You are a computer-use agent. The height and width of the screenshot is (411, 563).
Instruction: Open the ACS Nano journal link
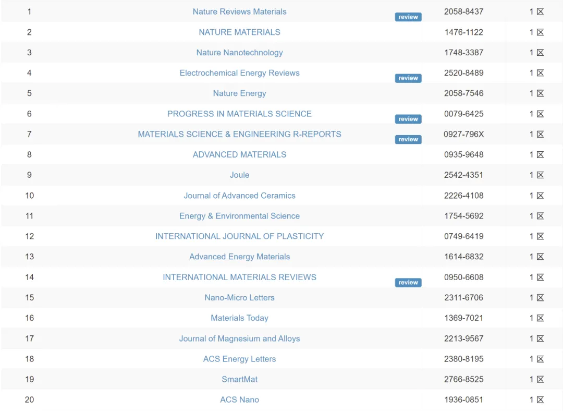[x=239, y=400]
